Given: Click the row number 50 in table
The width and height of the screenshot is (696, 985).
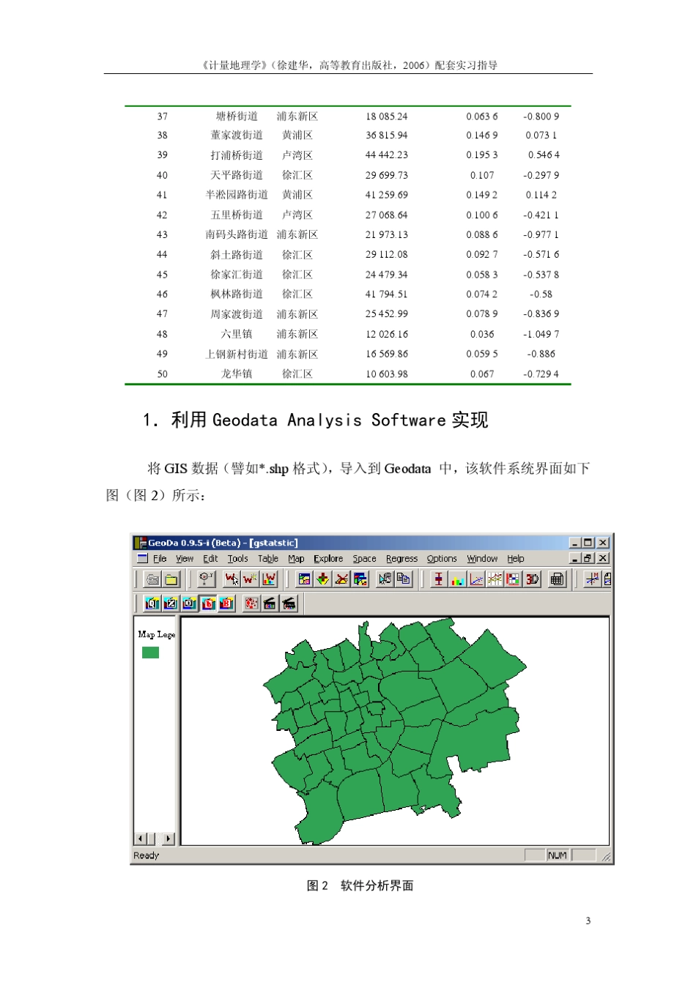Looking at the screenshot, I should [162, 374].
